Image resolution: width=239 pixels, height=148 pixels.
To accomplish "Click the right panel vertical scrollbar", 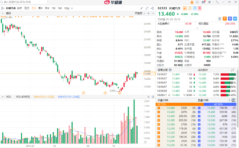I will click(237, 99).
